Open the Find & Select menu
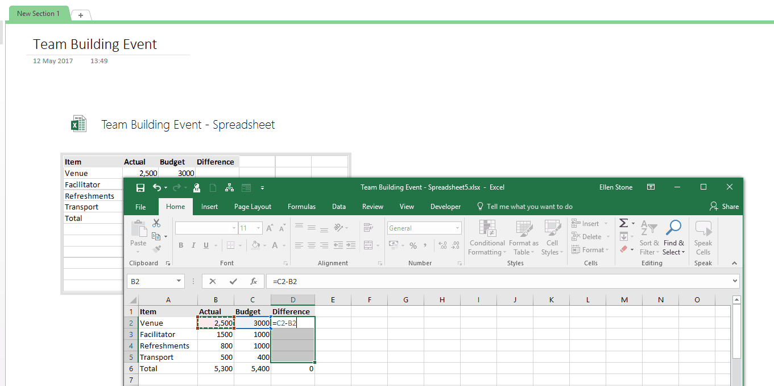Screen dimensions: 774x386 point(673,237)
